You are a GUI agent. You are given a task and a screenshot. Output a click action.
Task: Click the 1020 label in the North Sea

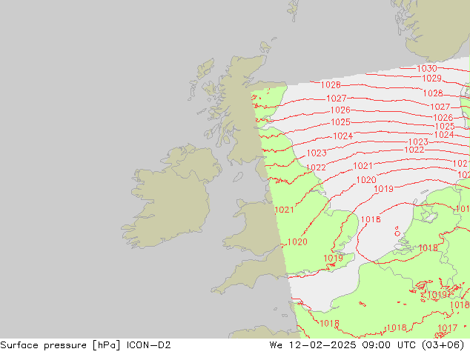click(x=366, y=180)
